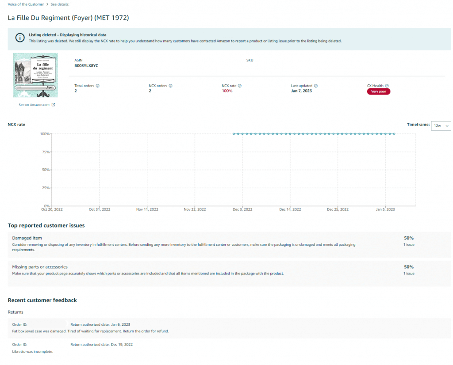
Task: Click the page title La Fille Du Regiment
Action: pyautogui.click(x=68, y=18)
